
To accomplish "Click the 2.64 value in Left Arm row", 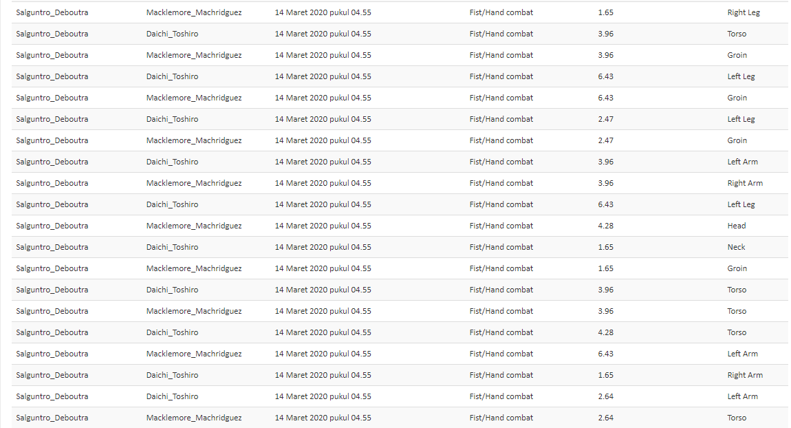I will pos(605,396).
